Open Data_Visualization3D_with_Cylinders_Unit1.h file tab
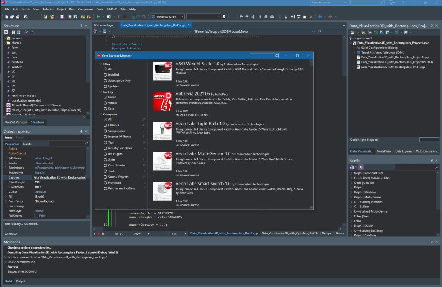442x287 pixels. coord(290,233)
